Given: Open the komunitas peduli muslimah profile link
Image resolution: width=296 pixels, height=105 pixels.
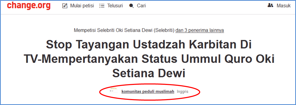Looking at the screenshot, I should coord(148,92).
